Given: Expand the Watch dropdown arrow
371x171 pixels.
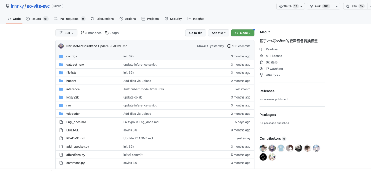Looking at the screenshot, I should pyautogui.click(x=302, y=7).
